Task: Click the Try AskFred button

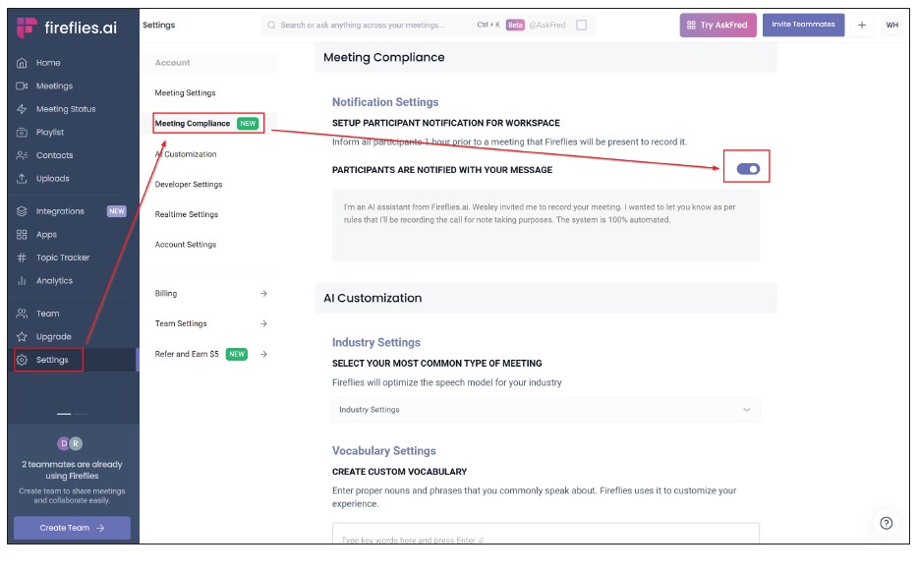Action: click(x=717, y=26)
